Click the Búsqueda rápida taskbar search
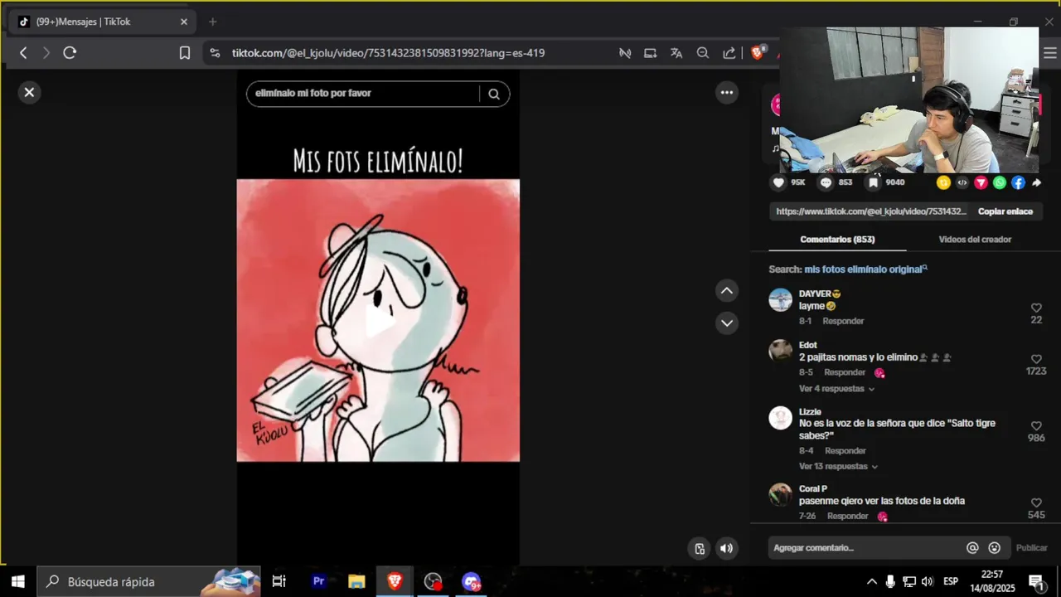The height and width of the screenshot is (597, 1061). click(x=149, y=581)
